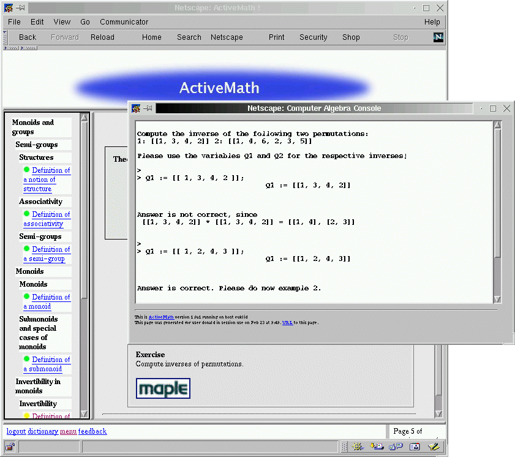Open Address Book from the component bar
Screen dimensions: 515x457
point(415,447)
